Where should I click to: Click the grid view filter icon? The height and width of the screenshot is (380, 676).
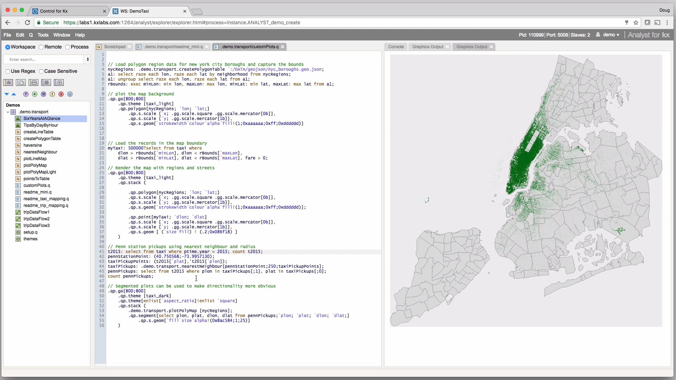pyautogui.click(x=46, y=82)
